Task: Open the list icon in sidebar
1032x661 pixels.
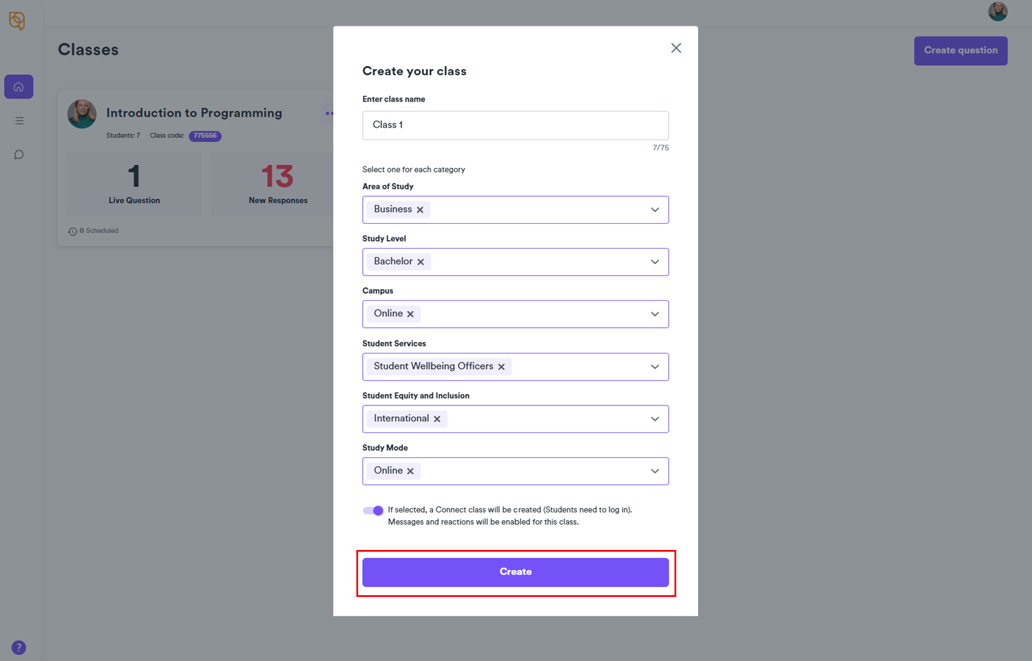Action: tap(19, 121)
